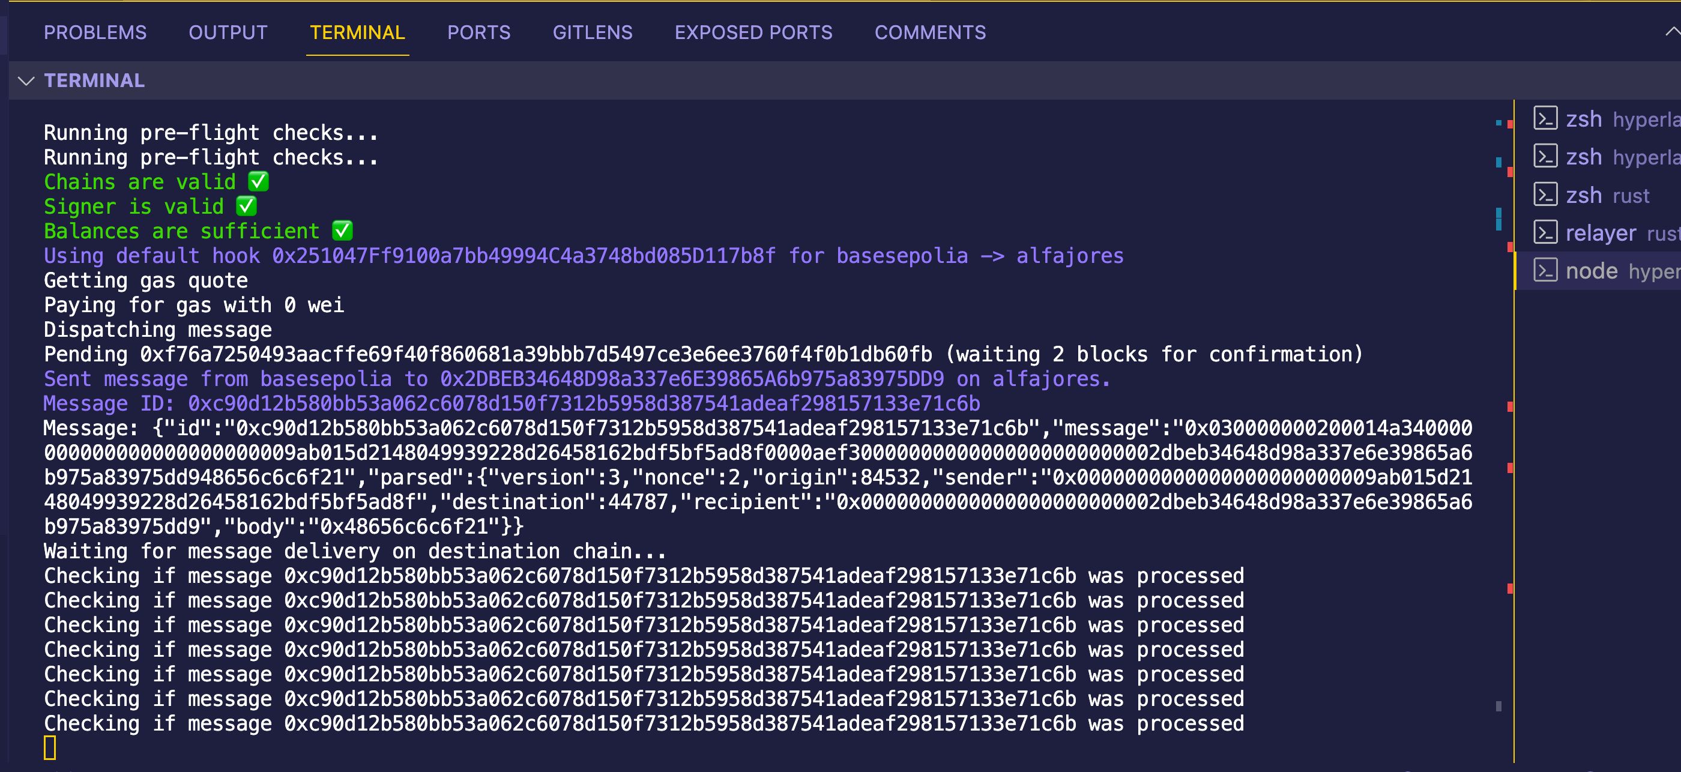1681x772 pixels.
Task: Click default hook address 0x251047Ff...
Action: [524, 256]
